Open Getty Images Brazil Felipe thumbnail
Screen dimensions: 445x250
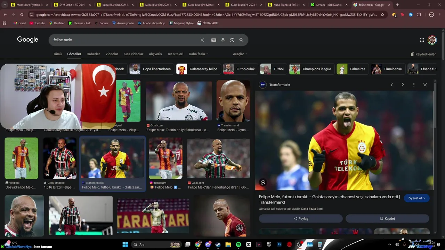tap(60, 158)
